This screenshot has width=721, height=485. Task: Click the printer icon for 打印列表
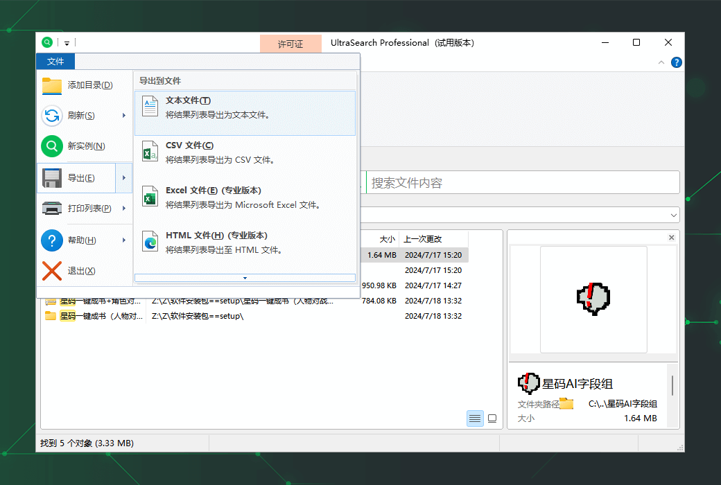[x=52, y=209]
